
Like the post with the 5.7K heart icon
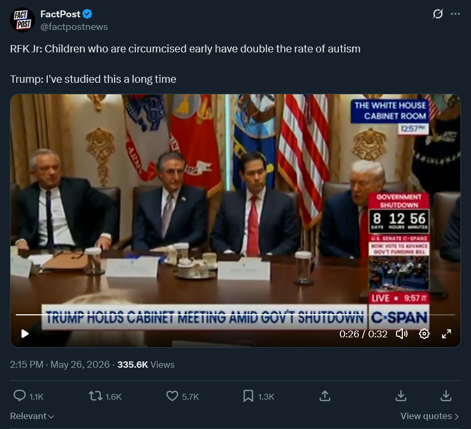[x=172, y=396]
